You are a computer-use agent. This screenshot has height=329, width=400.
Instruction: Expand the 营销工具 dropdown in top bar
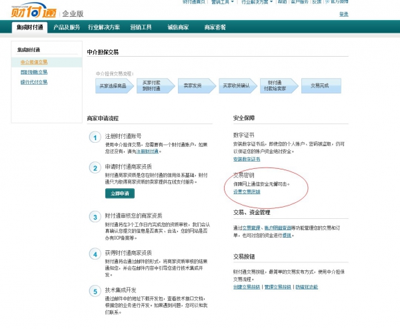223,2
